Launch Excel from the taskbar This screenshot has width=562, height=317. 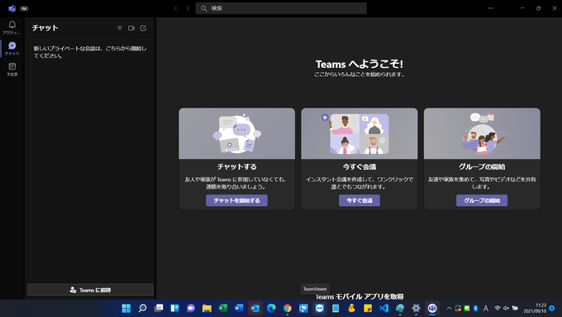click(x=223, y=308)
